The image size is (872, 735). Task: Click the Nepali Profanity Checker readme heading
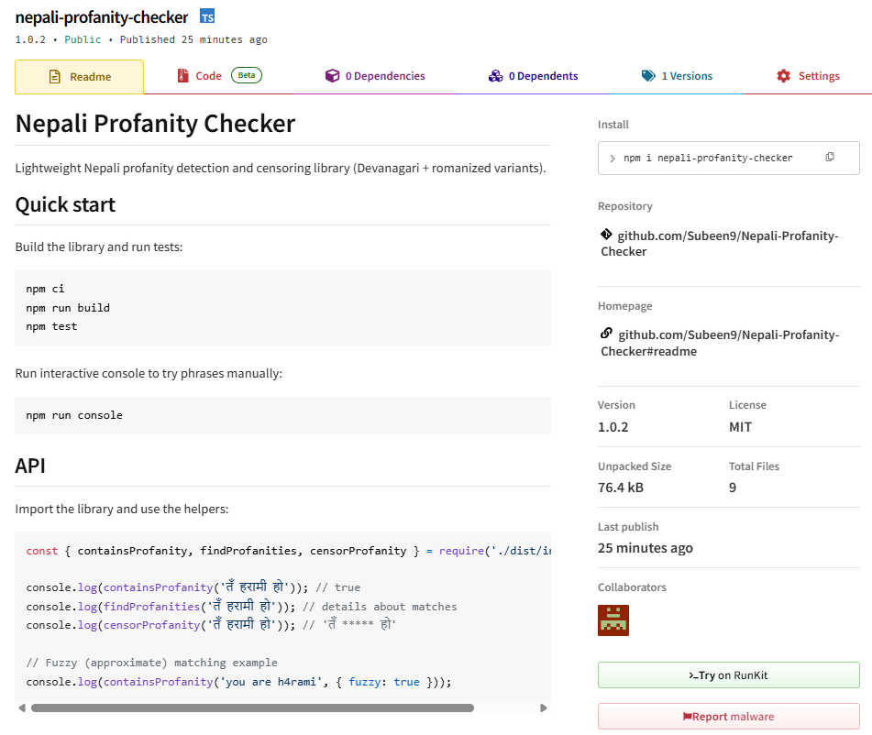pyautogui.click(x=155, y=124)
